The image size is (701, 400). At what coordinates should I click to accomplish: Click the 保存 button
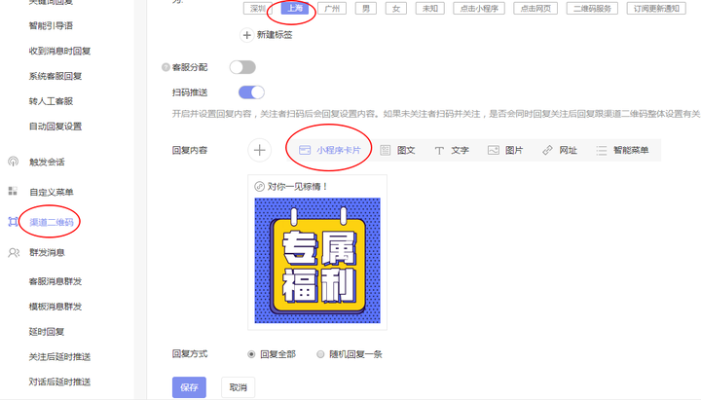[x=189, y=387]
